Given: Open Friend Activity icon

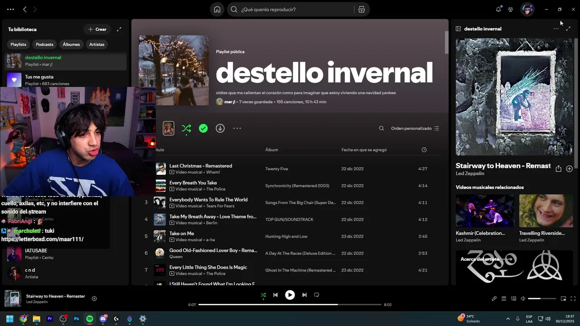Looking at the screenshot, I should [x=510, y=10].
